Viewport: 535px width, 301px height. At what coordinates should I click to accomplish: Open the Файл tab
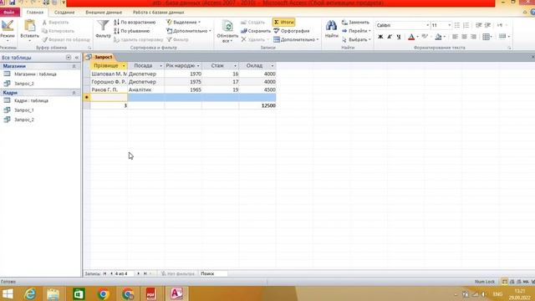(9, 13)
